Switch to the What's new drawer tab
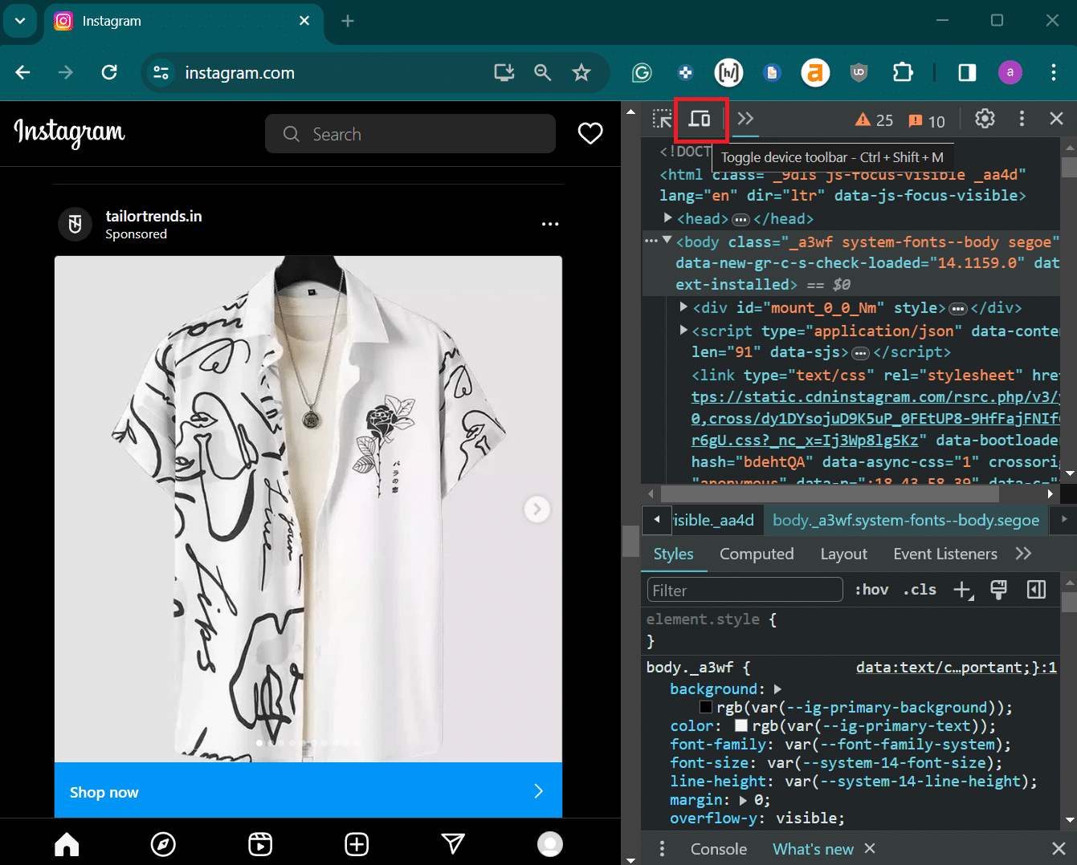Image resolution: width=1077 pixels, height=865 pixels. [813, 849]
